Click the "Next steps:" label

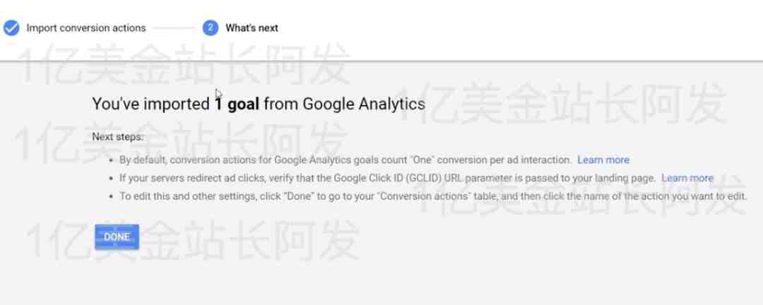pyautogui.click(x=118, y=137)
